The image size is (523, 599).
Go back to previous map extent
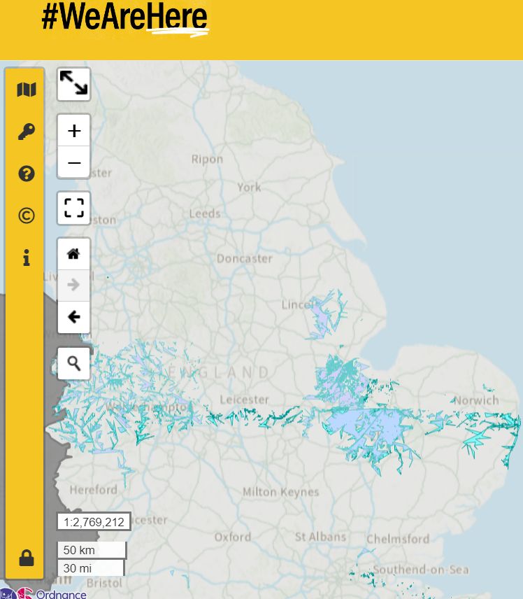tap(73, 317)
